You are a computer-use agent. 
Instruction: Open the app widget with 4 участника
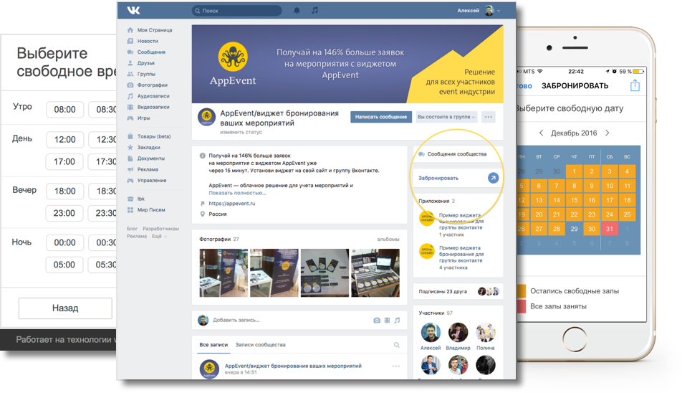(458, 257)
